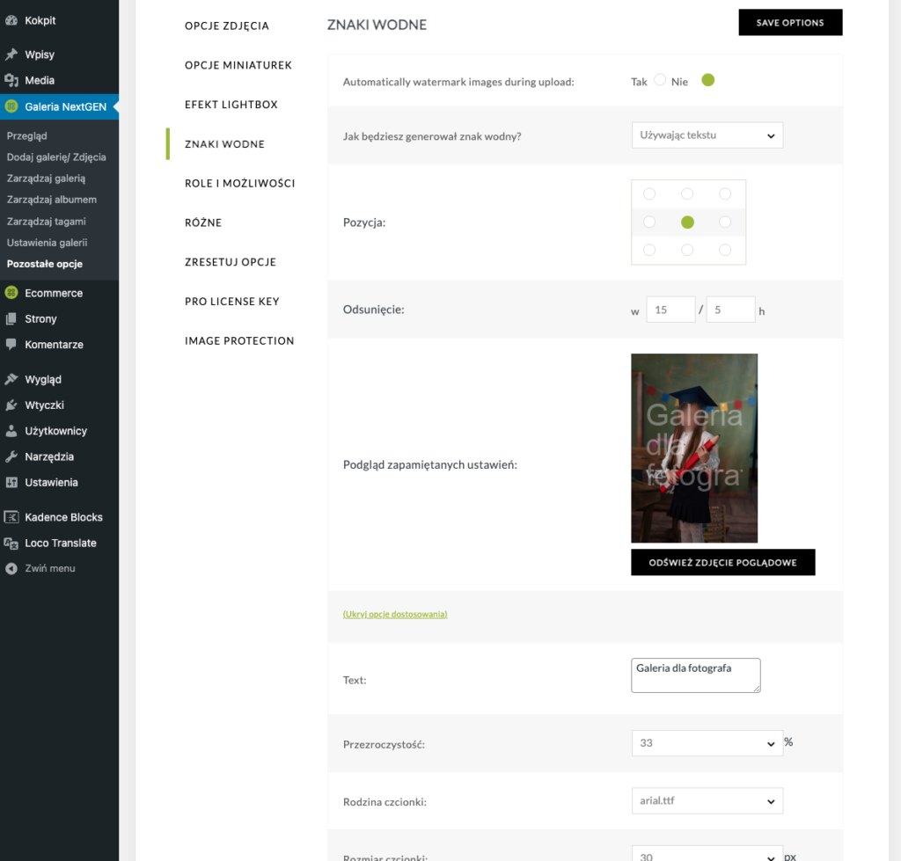
Task: Click the Kokpit dashboard icon
Action: 11,20
